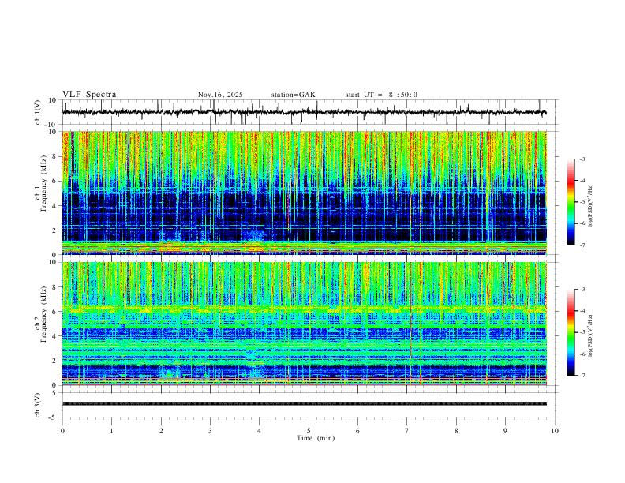The image size is (625, 483).
Task: Click the "station=GAK" label
Action: tap(293, 95)
